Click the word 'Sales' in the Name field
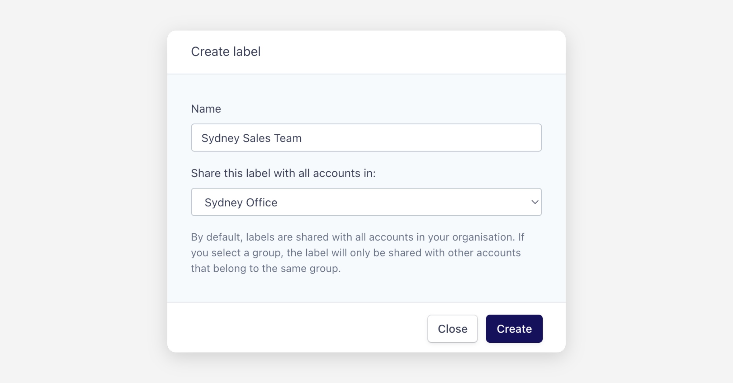This screenshot has height=383, width=733. [257, 138]
